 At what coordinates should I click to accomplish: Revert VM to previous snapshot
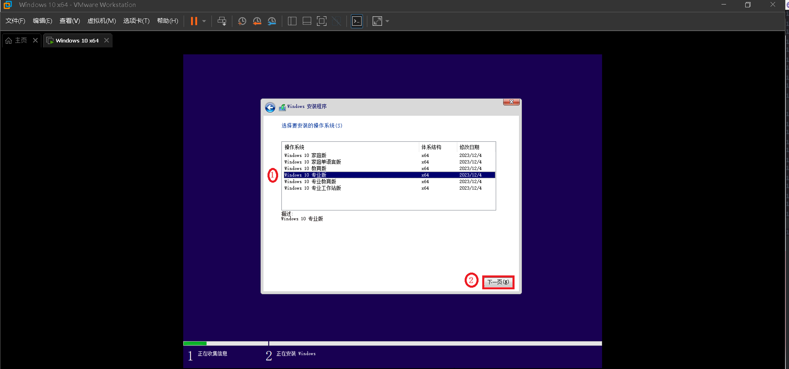pos(257,21)
